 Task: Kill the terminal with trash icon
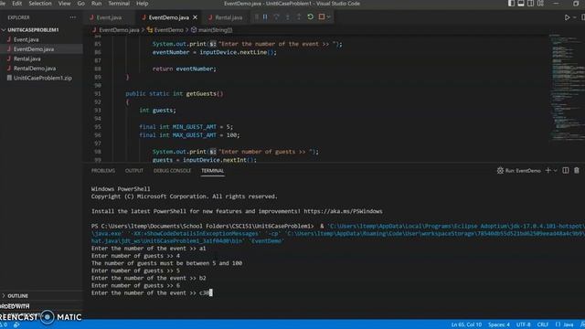(x=577, y=171)
